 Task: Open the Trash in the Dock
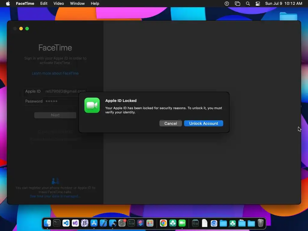point(261,223)
